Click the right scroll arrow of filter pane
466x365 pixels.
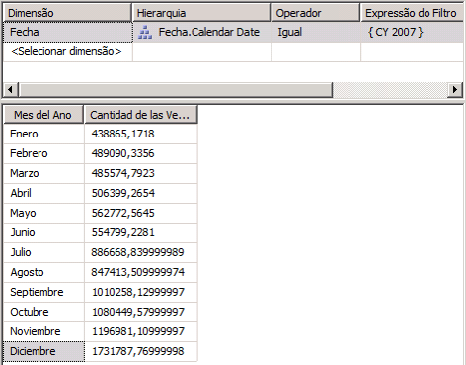click(x=455, y=90)
